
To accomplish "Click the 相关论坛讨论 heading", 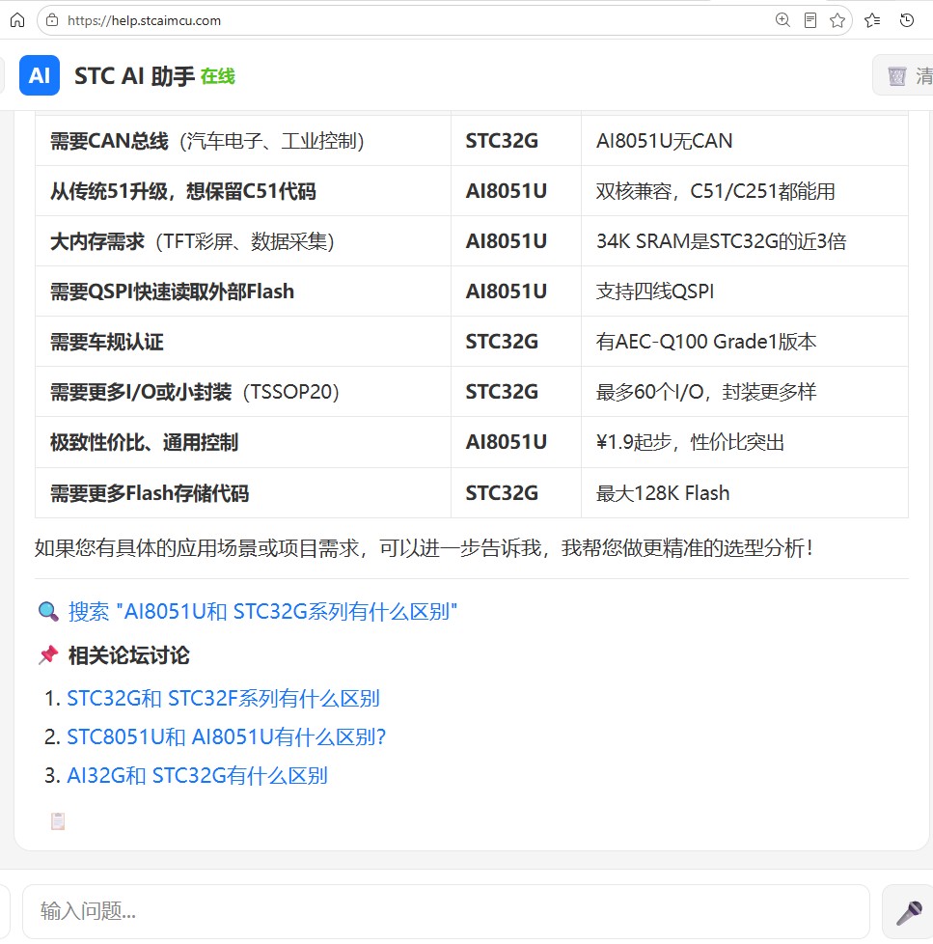I will [x=129, y=655].
